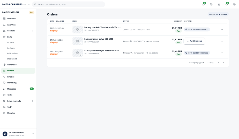Click amount 37,74 PLN
The height and width of the screenshot is (139, 239).
[177, 28]
